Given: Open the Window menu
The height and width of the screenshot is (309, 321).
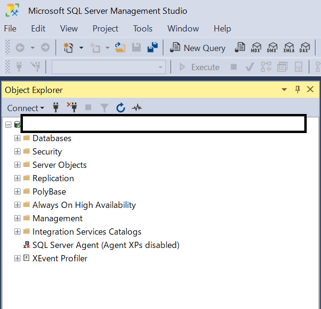Looking at the screenshot, I should click(183, 29).
